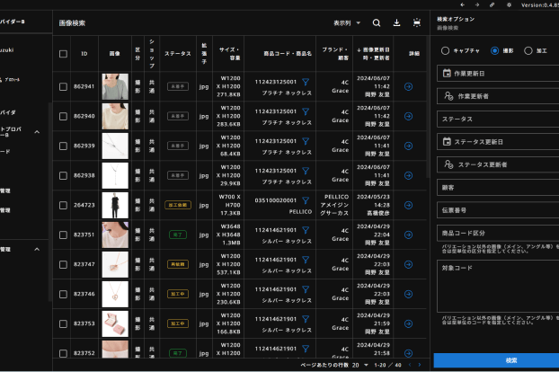Open the ステータス search option field
This screenshot has width=559, height=372.
pos(498,119)
